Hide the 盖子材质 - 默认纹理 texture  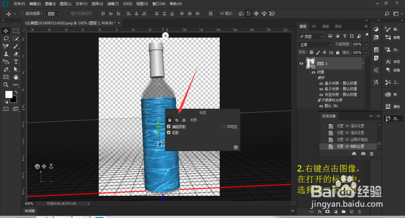point(321,83)
